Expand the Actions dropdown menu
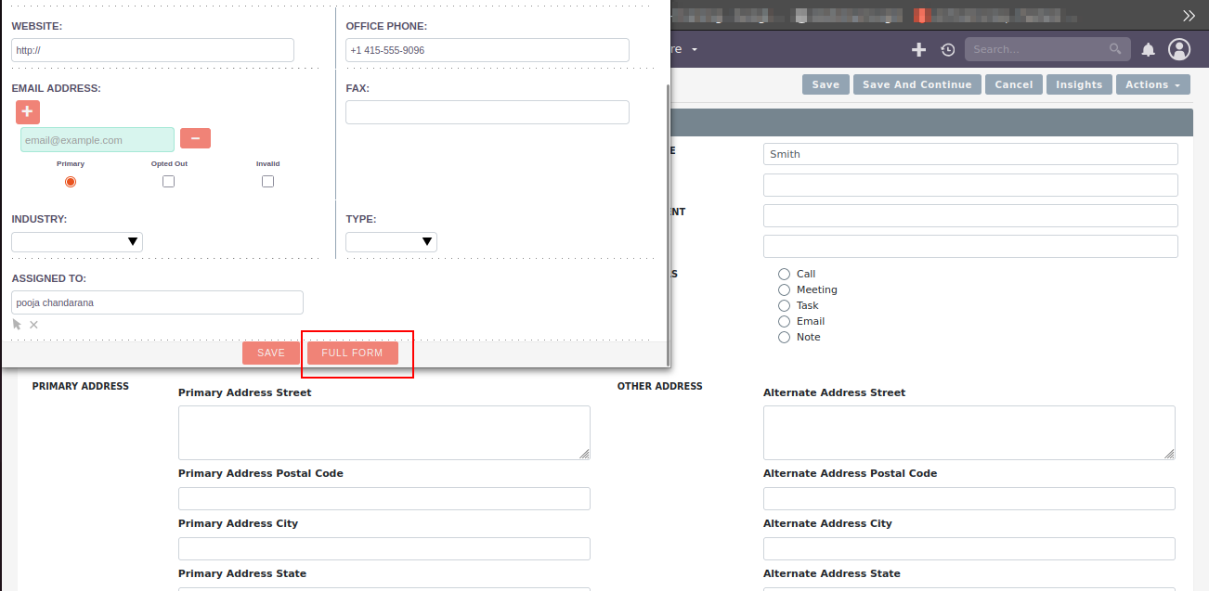The width and height of the screenshot is (1209, 591). (x=1152, y=84)
